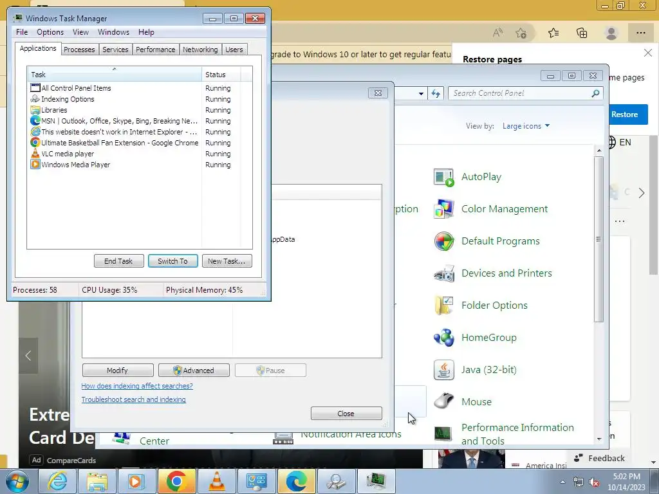
Task: Click the Feedback button in Edge
Action: click(599, 458)
